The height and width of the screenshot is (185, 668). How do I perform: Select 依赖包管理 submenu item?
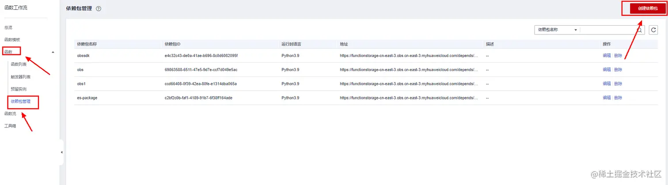coord(21,102)
